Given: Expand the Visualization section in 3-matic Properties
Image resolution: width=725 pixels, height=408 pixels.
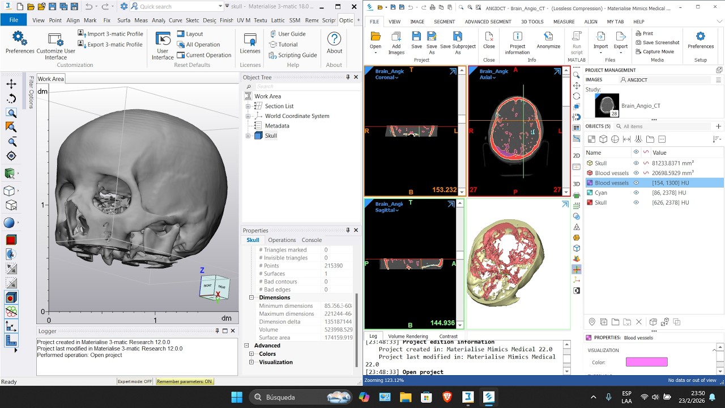Looking at the screenshot, I should (x=251, y=362).
